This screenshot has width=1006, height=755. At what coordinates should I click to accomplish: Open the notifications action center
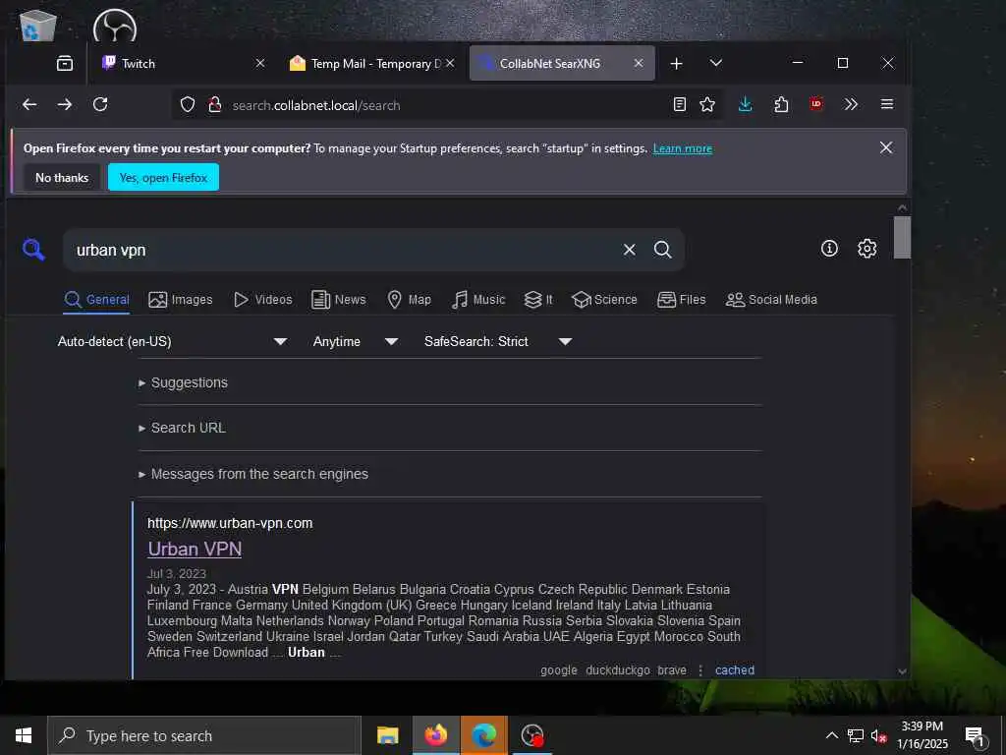click(975, 735)
